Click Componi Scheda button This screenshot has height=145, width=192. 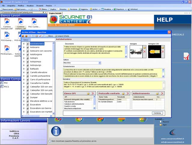tap(61, 36)
